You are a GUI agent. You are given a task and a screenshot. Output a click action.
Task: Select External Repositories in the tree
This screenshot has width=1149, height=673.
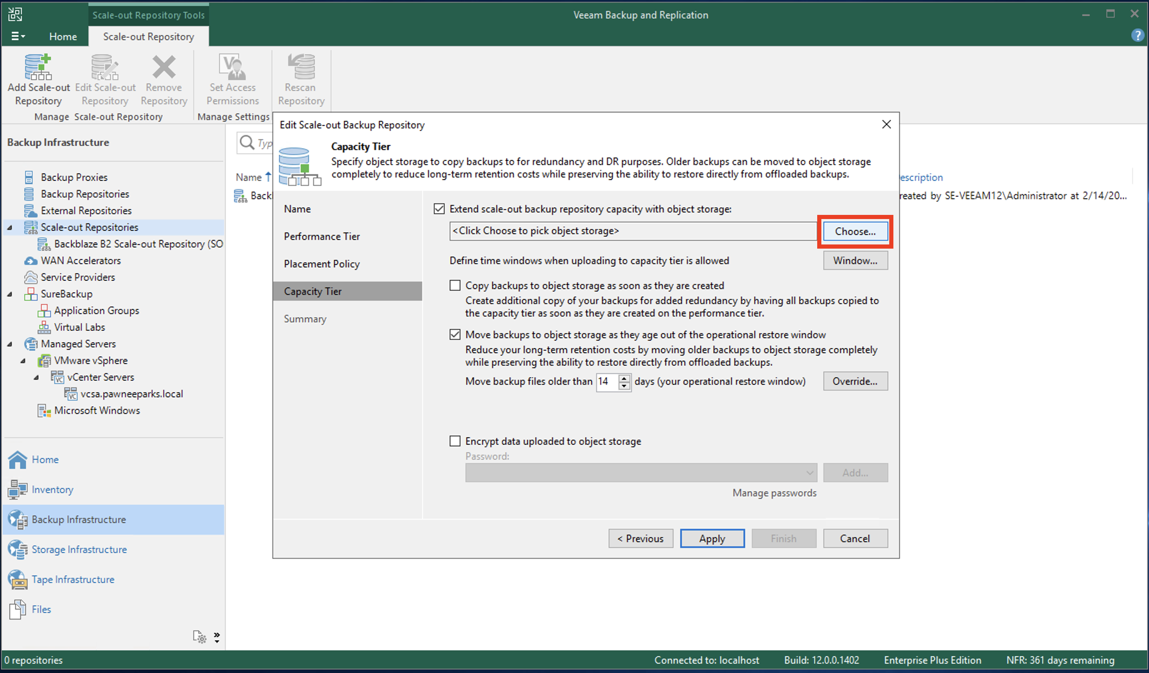(86, 210)
